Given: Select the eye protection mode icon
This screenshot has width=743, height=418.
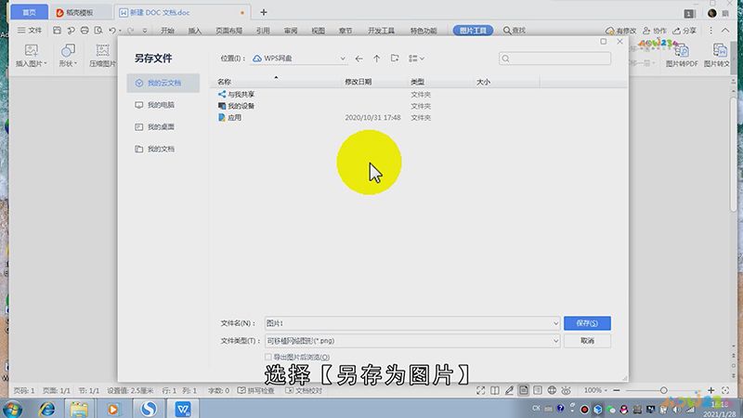Looking at the screenshot, I should pos(566,390).
